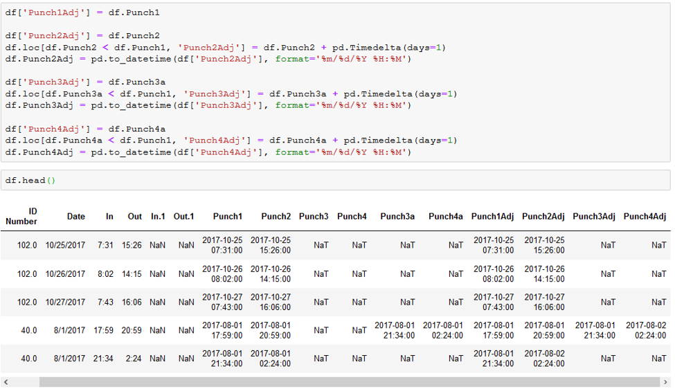Click the Punch4Adj to_datetime code line

pyautogui.click(x=208, y=152)
